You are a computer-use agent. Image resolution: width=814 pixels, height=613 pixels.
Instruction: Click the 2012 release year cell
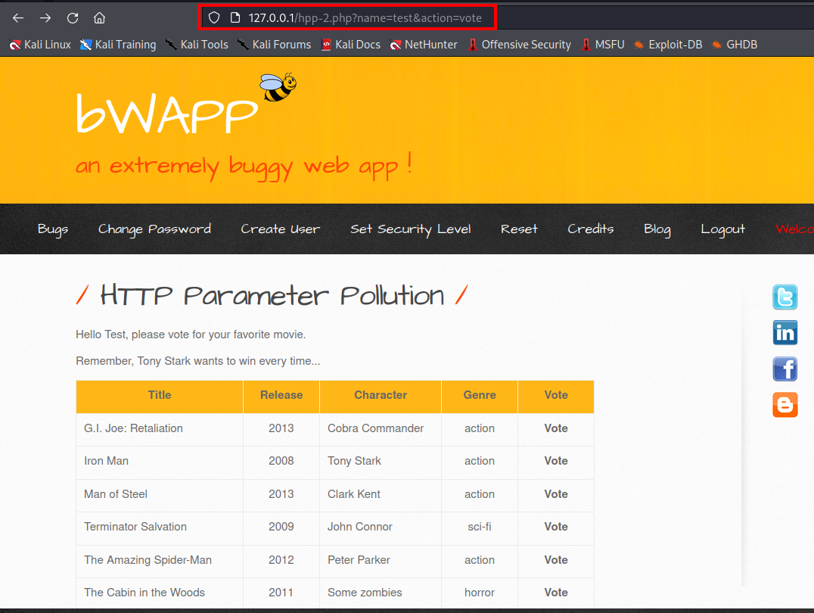pyautogui.click(x=281, y=560)
